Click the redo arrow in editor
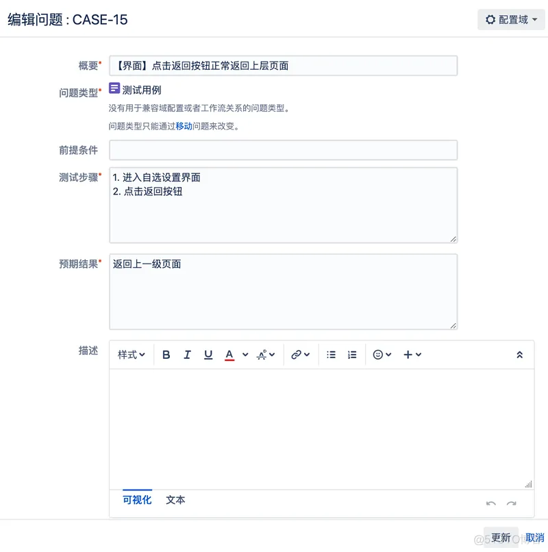548x552 pixels. tap(512, 504)
